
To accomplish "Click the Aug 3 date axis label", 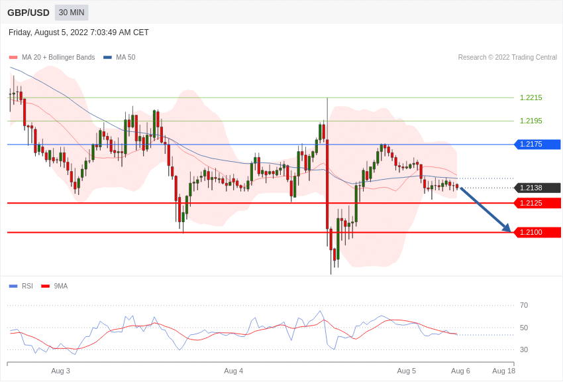I will click(60, 371).
